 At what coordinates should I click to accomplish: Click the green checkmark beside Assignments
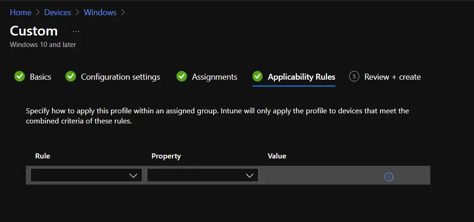tap(181, 76)
